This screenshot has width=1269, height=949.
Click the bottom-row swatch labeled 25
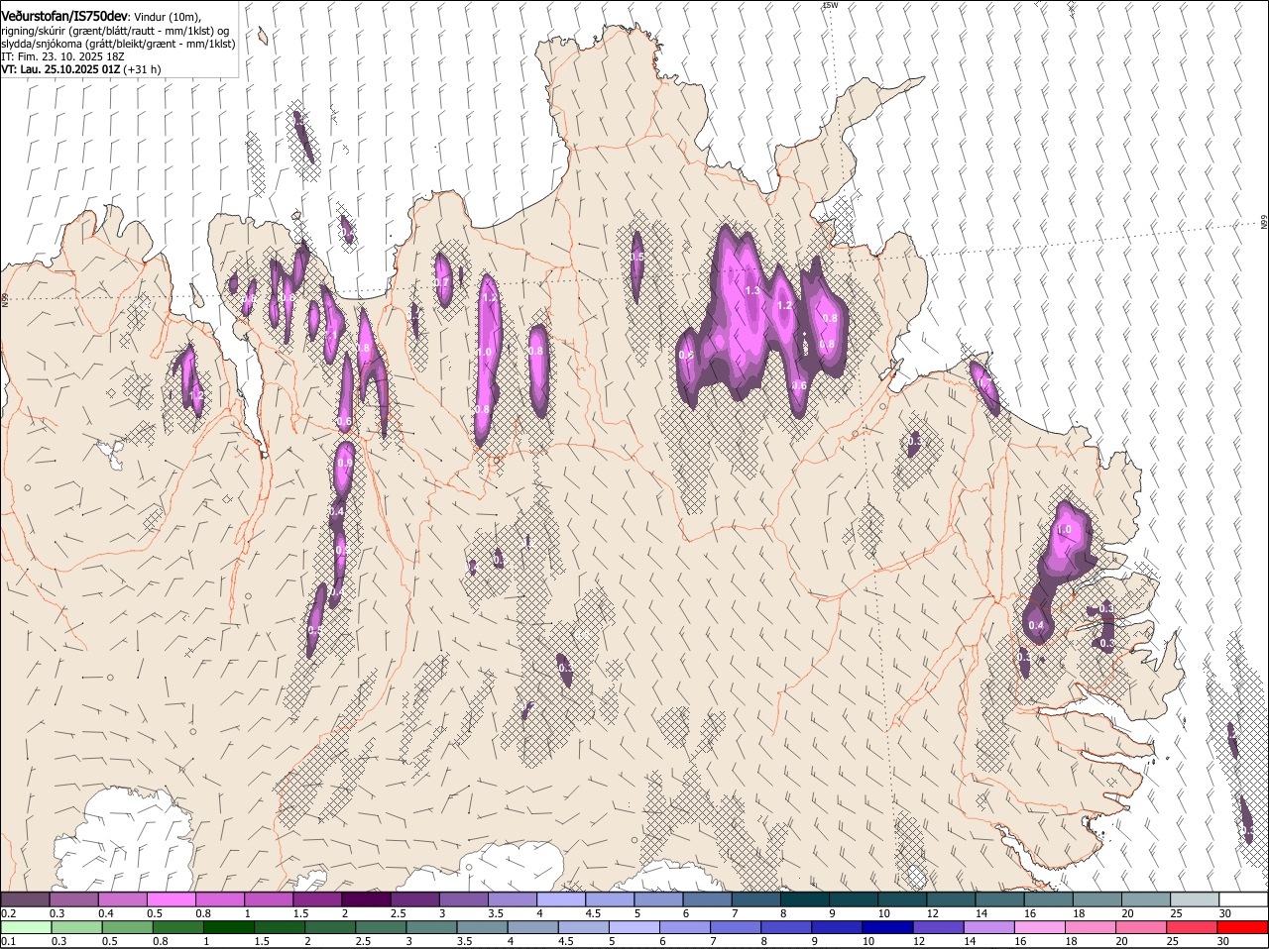pyautogui.click(x=1192, y=927)
